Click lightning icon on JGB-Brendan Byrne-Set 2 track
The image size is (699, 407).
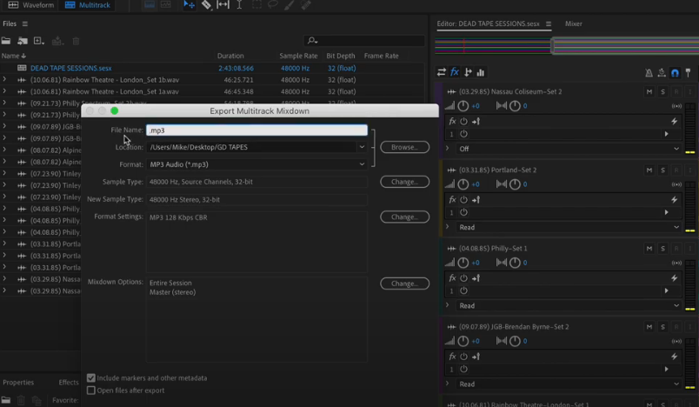click(674, 357)
